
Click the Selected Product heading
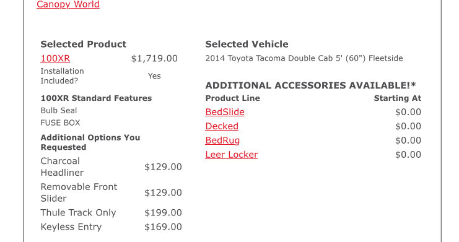84,44
